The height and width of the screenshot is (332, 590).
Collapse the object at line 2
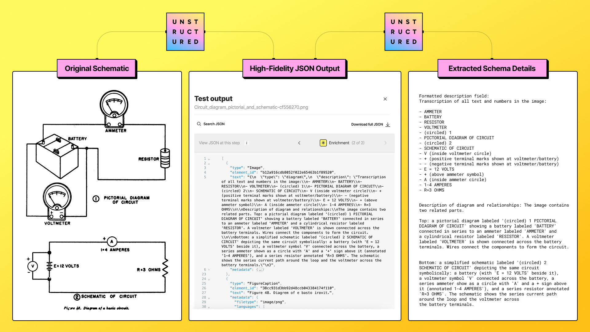click(x=209, y=164)
